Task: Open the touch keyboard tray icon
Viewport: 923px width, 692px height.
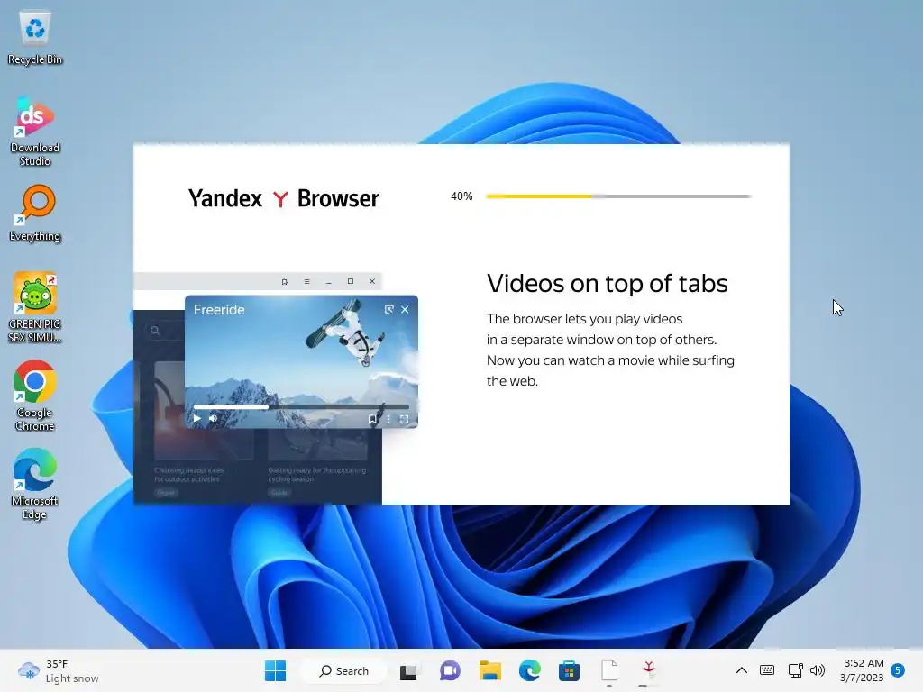Action: [767, 670]
